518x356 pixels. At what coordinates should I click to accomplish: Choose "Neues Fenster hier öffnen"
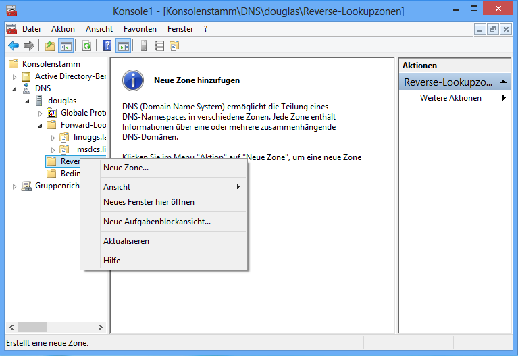tap(149, 202)
